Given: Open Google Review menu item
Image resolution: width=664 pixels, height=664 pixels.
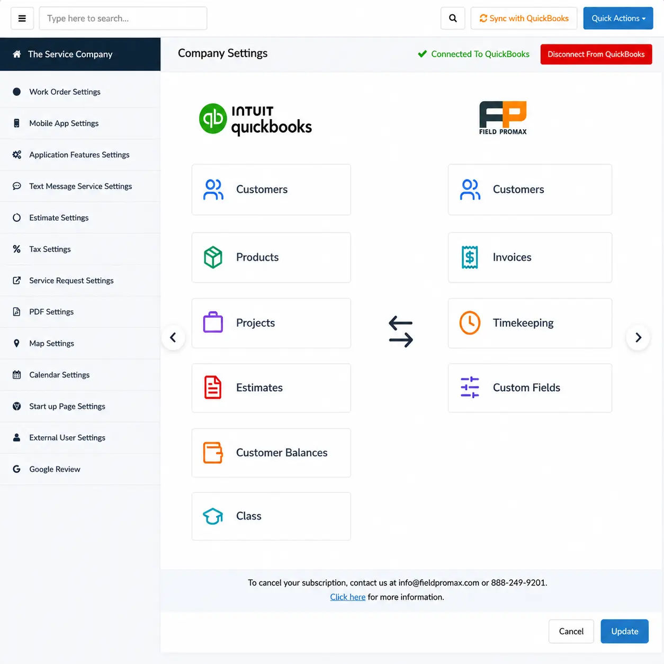Looking at the screenshot, I should coord(80,469).
